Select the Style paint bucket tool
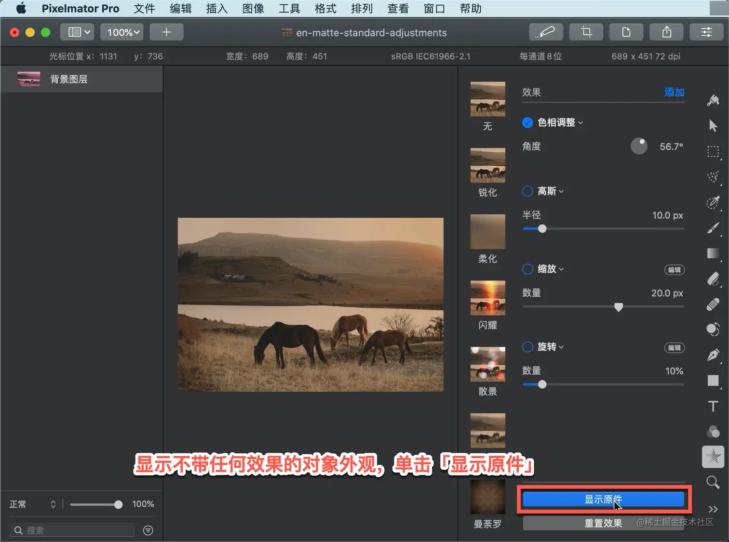Image resolution: width=729 pixels, height=542 pixels. [713, 100]
